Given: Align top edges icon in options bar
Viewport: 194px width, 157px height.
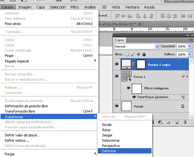Looking at the screenshot, I should click(x=117, y=16).
